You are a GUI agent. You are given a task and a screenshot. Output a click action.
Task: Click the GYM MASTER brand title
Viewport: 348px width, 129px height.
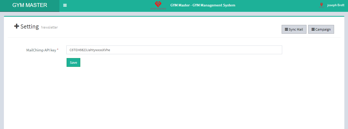[30, 5]
